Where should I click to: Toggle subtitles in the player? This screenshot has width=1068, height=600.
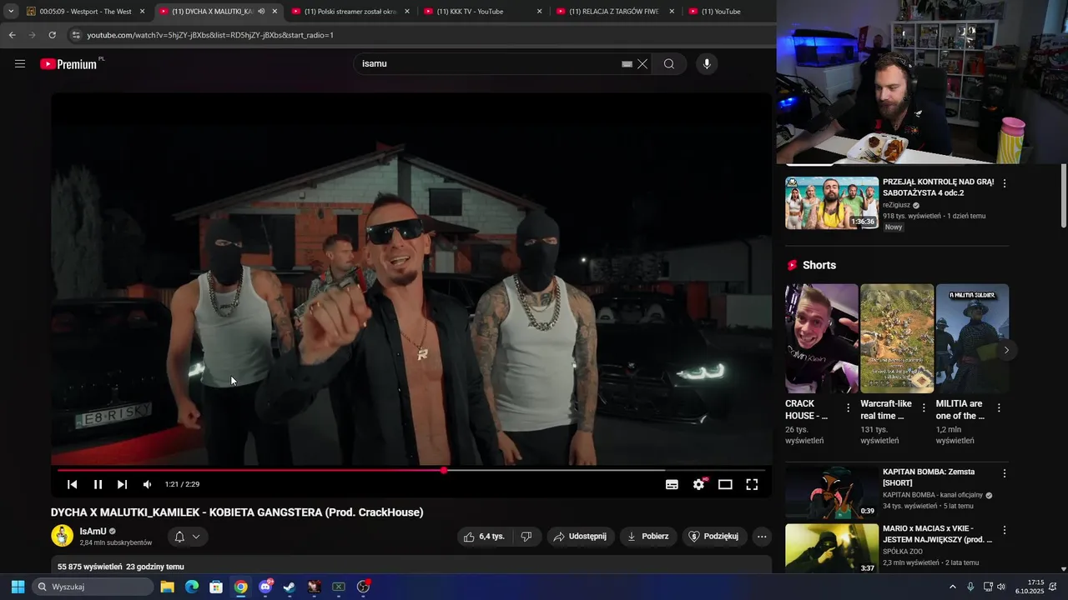(672, 484)
